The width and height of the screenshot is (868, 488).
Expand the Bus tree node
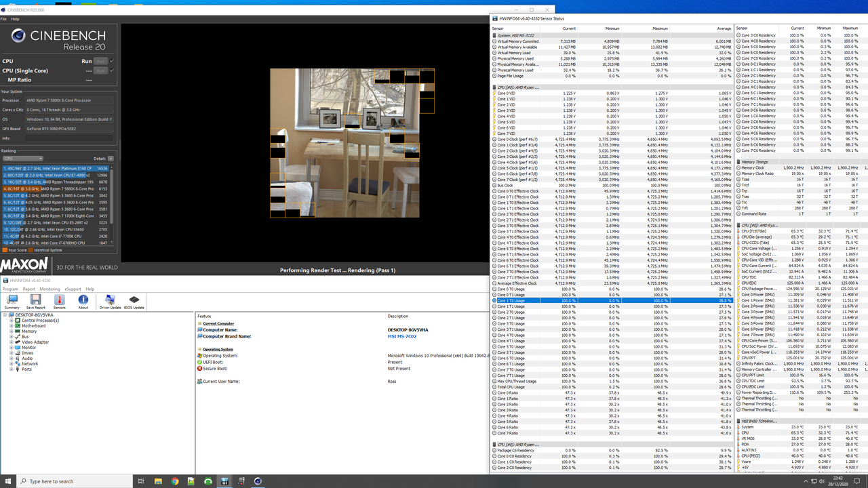click(12, 337)
